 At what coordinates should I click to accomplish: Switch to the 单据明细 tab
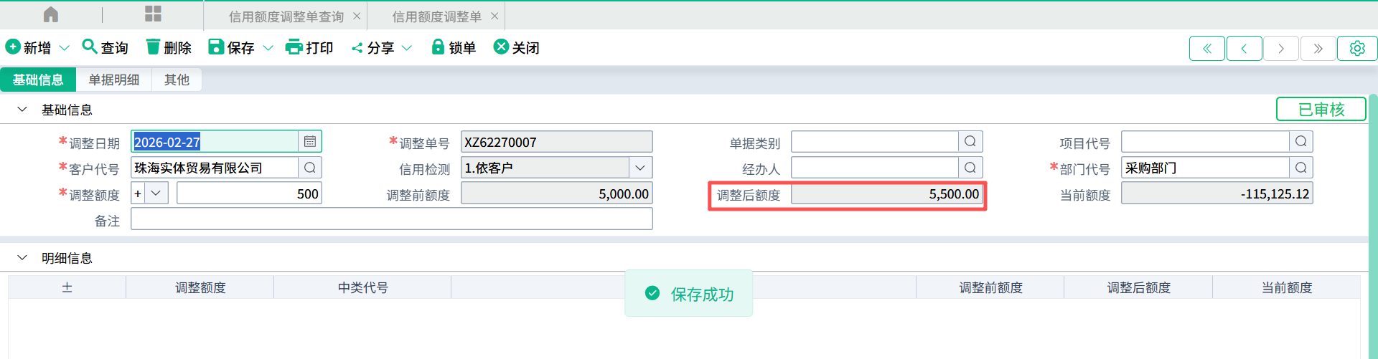pos(113,80)
